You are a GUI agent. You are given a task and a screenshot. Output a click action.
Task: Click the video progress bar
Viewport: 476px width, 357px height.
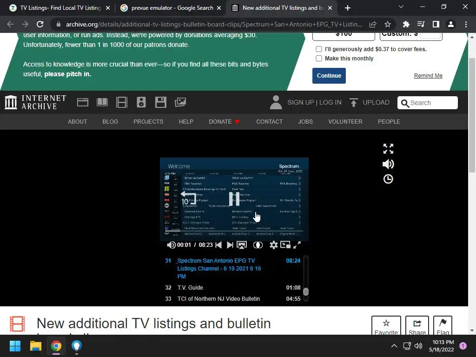234,231
